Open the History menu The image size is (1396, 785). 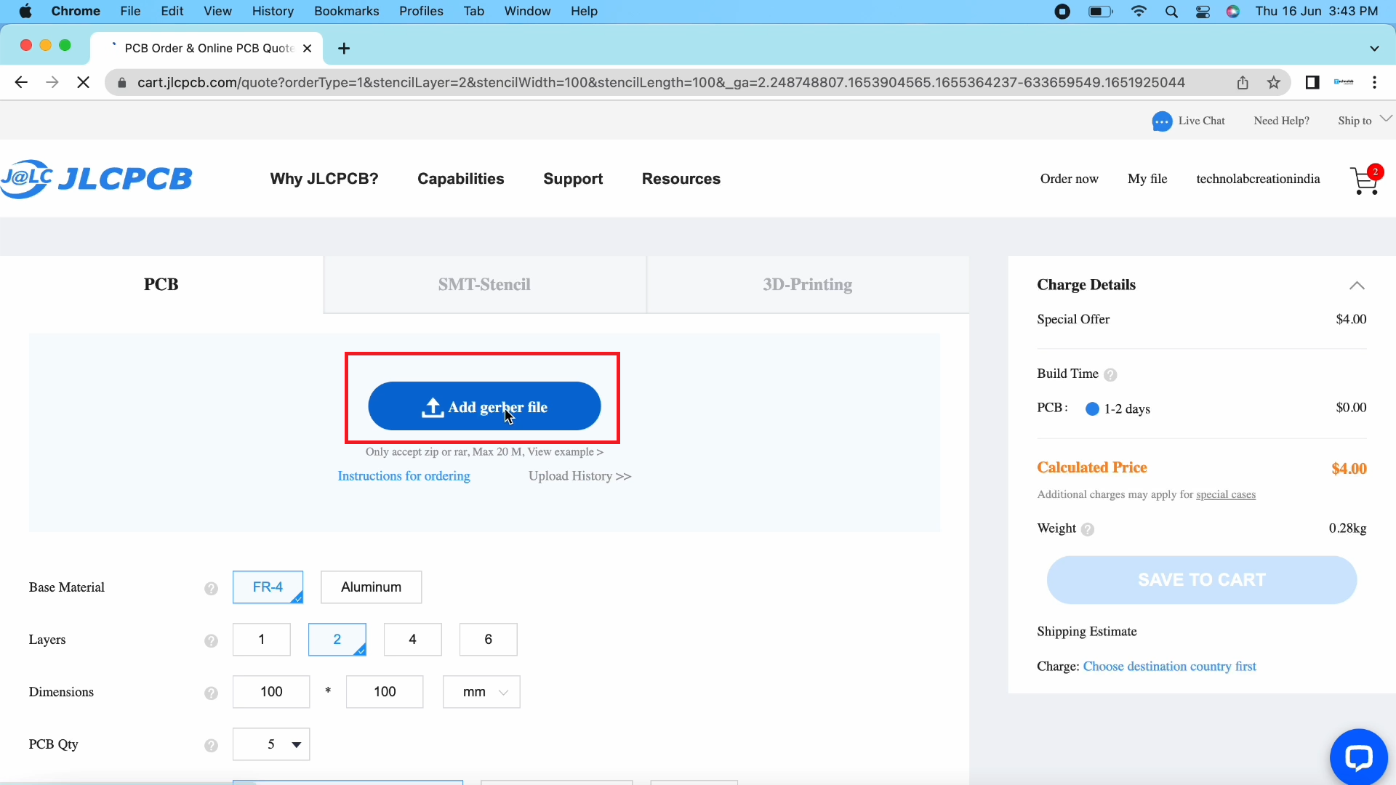(273, 11)
